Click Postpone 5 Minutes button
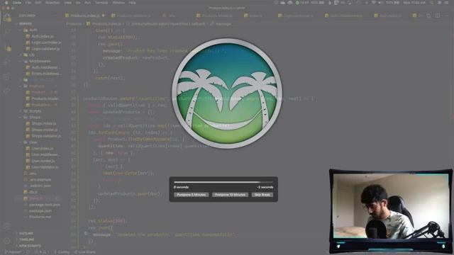Image resolution: width=454 pixels, height=255 pixels. pos(191,195)
